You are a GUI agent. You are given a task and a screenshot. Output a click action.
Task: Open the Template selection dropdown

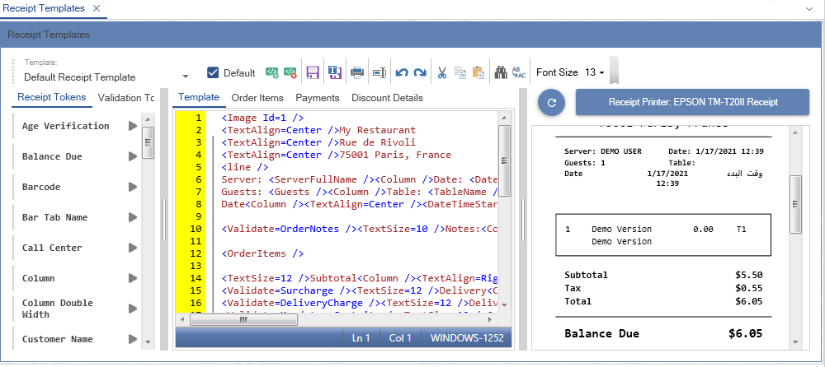pyautogui.click(x=186, y=77)
